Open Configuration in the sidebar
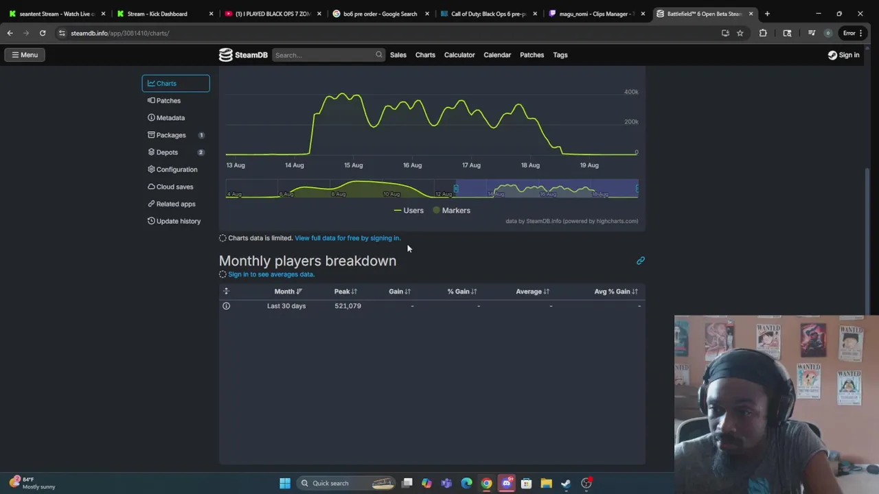The height and width of the screenshot is (494, 879). point(175,169)
